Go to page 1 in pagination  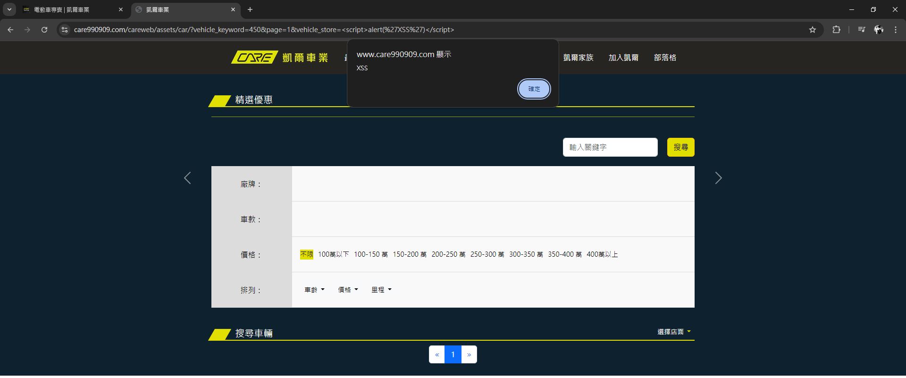tap(453, 354)
